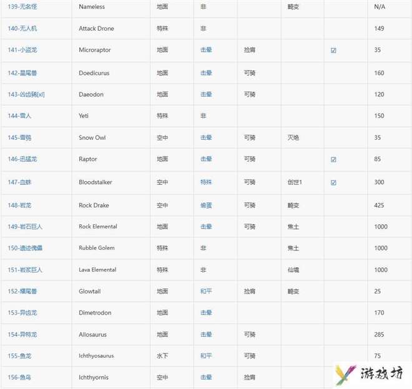
Task: Follow the 和平 link in Ichthyosaurus row
Action: (x=206, y=356)
